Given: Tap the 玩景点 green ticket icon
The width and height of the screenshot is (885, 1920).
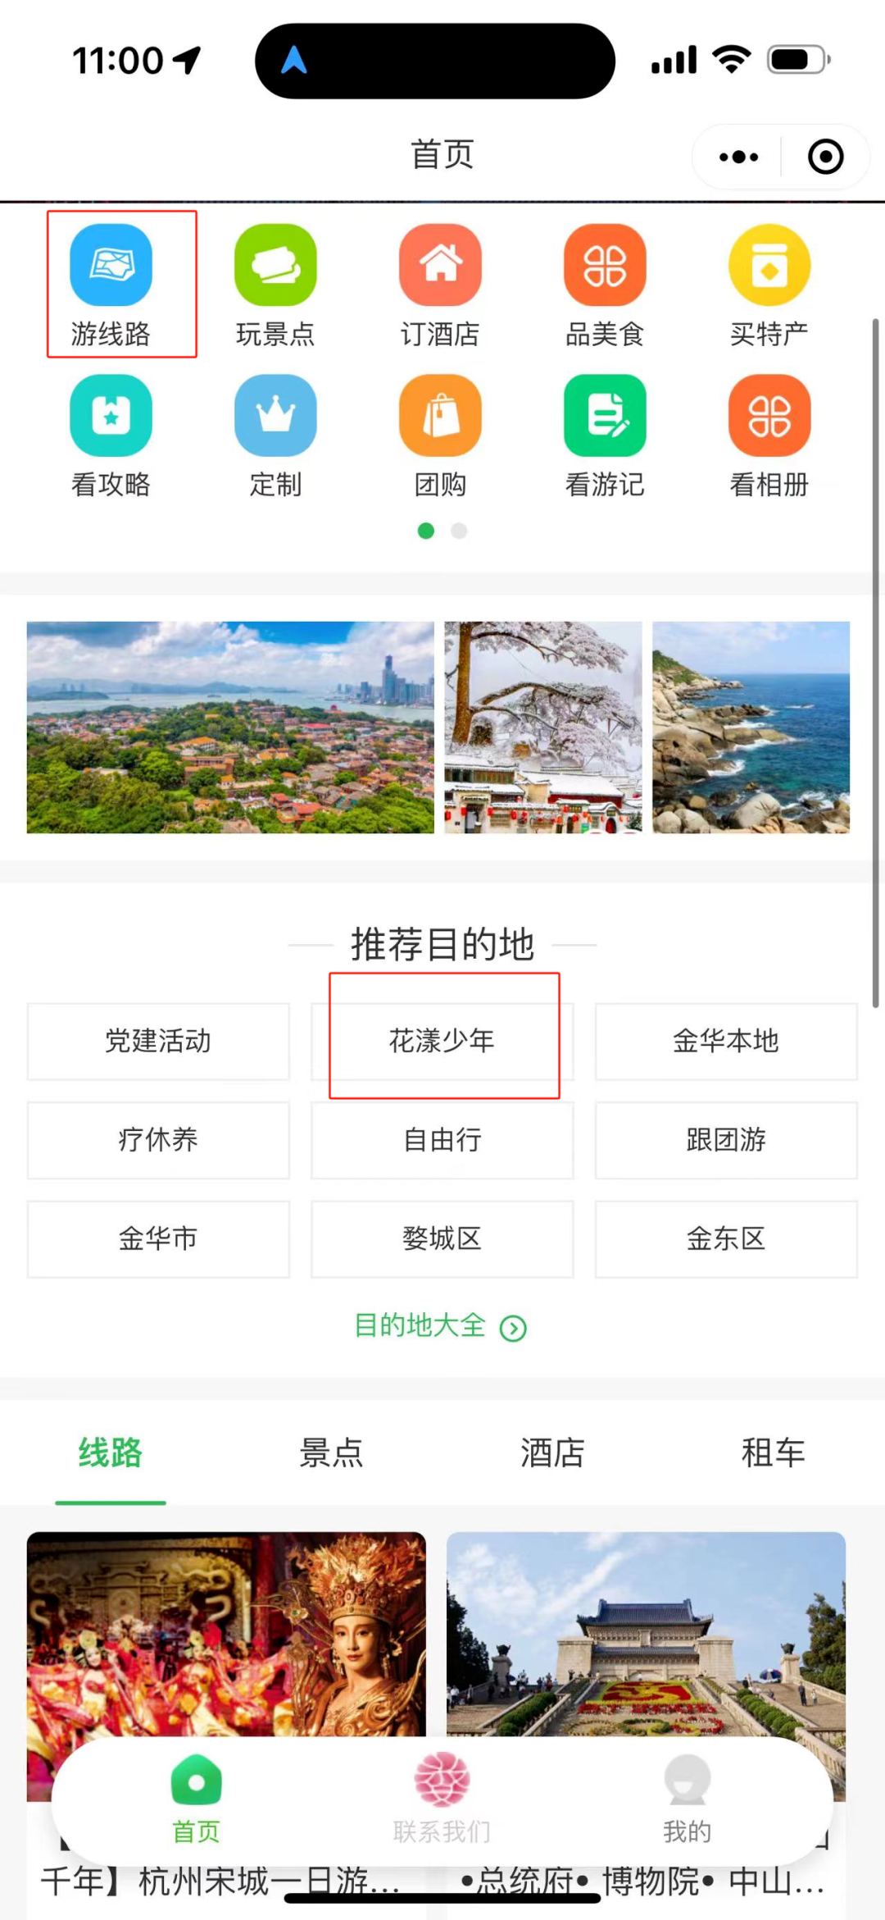Looking at the screenshot, I should pos(275,265).
